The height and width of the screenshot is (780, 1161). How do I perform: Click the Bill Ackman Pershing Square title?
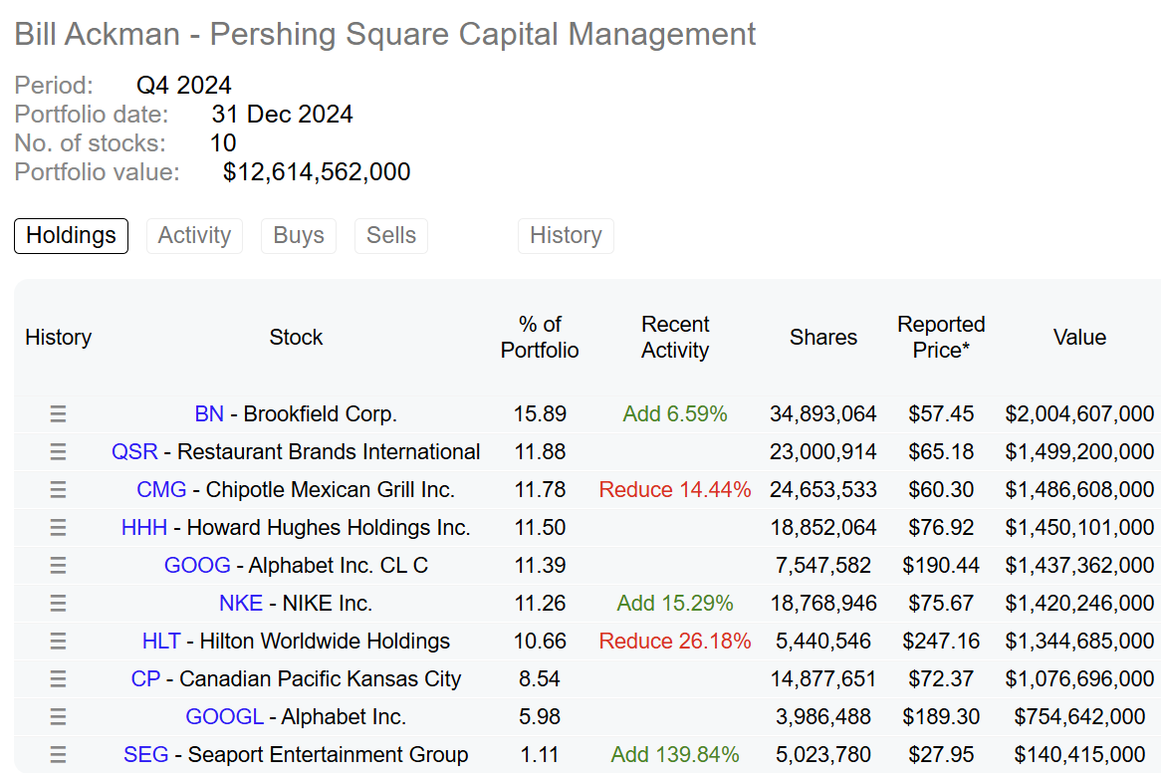(x=385, y=34)
